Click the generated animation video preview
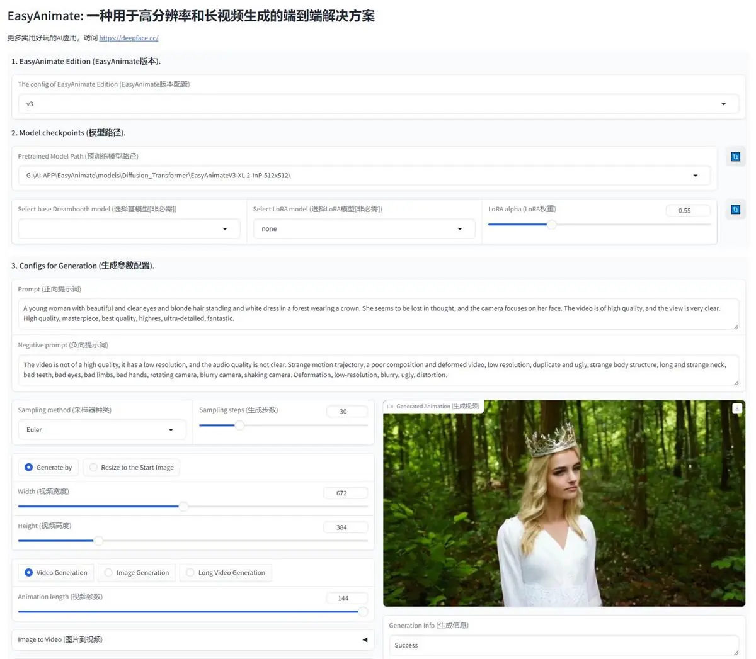Image resolution: width=756 pixels, height=659 pixels. click(564, 504)
